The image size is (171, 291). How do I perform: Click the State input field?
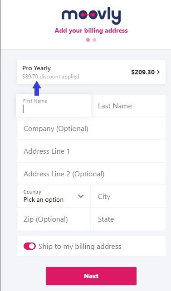[x=128, y=219]
